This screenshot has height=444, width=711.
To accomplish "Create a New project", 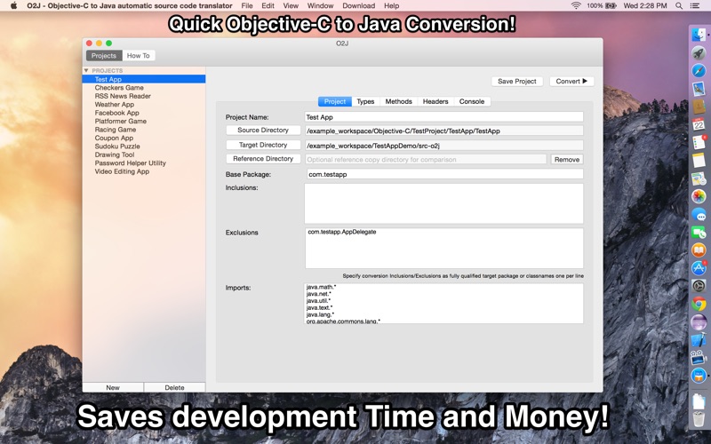I will [113, 387].
